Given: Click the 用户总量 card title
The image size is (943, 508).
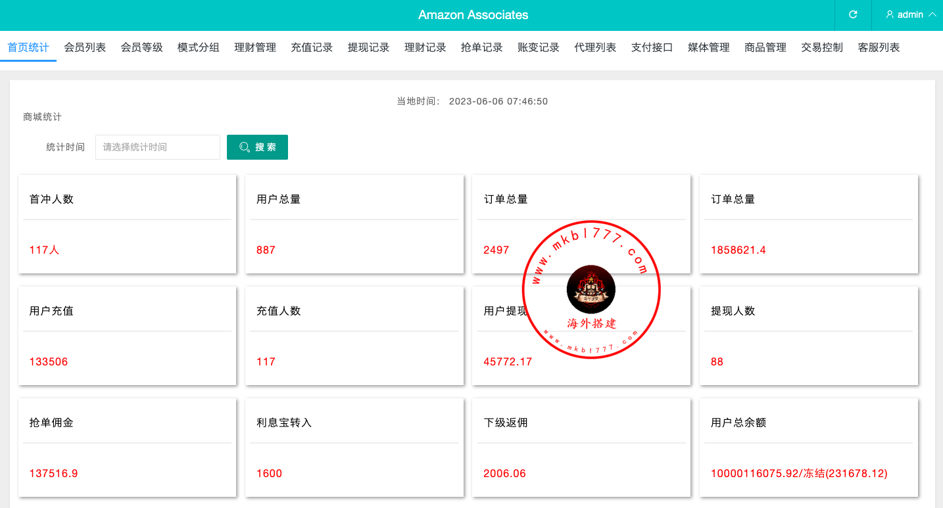Looking at the screenshot, I should click(279, 199).
